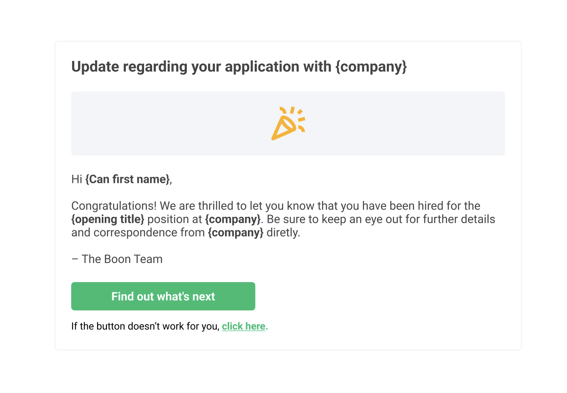The width and height of the screenshot is (567, 393).
Task: Click the "Hi" greeting word
Action: pos(76,179)
